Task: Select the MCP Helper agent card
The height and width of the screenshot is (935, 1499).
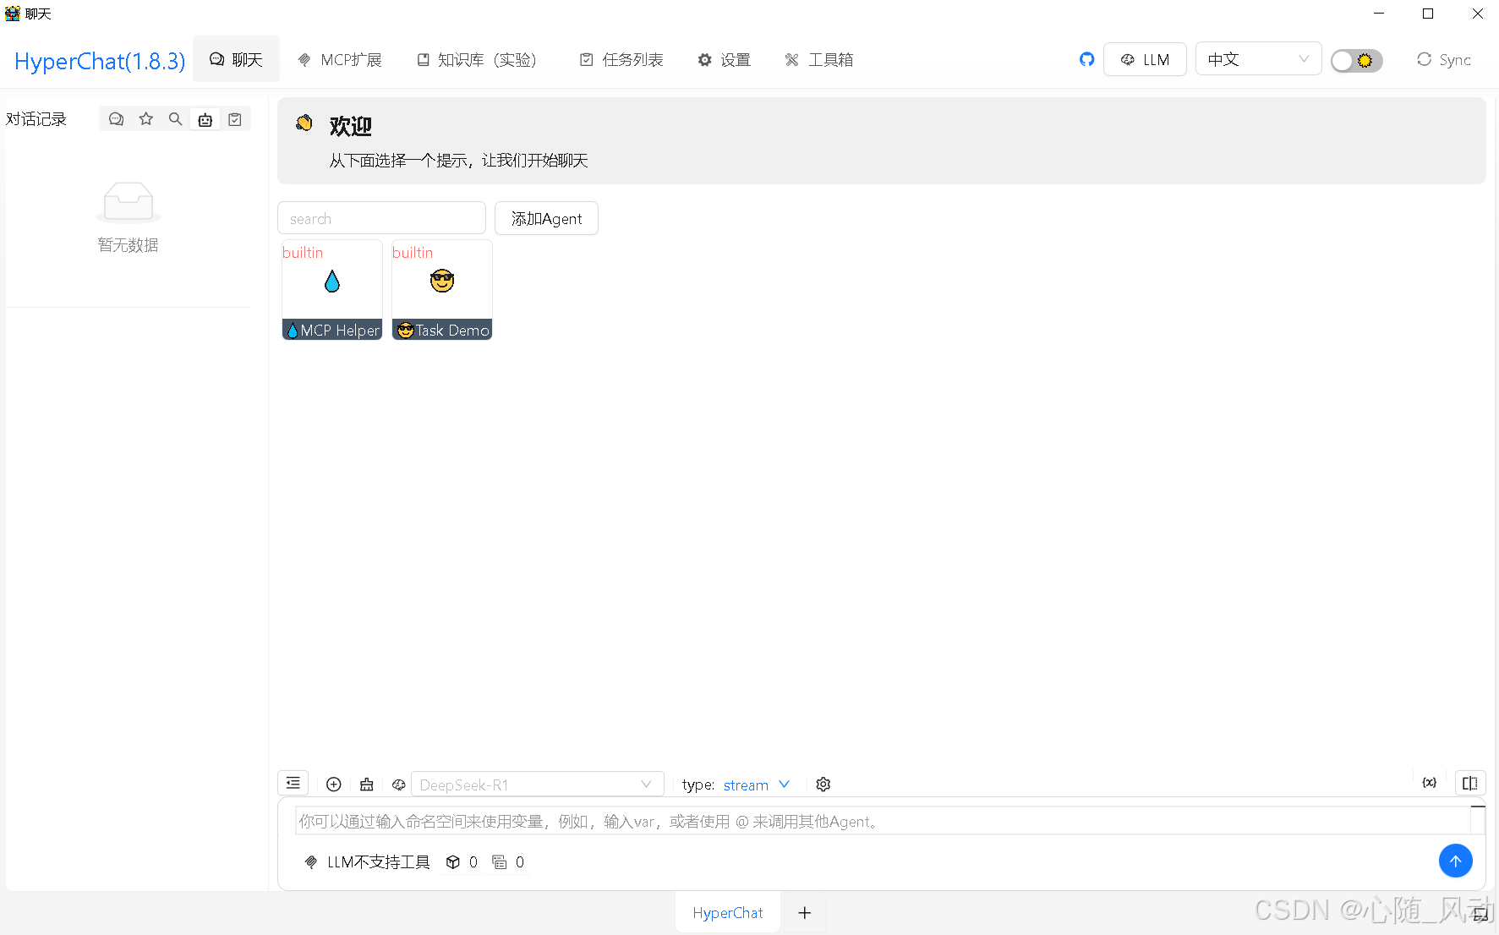Action: [332, 290]
